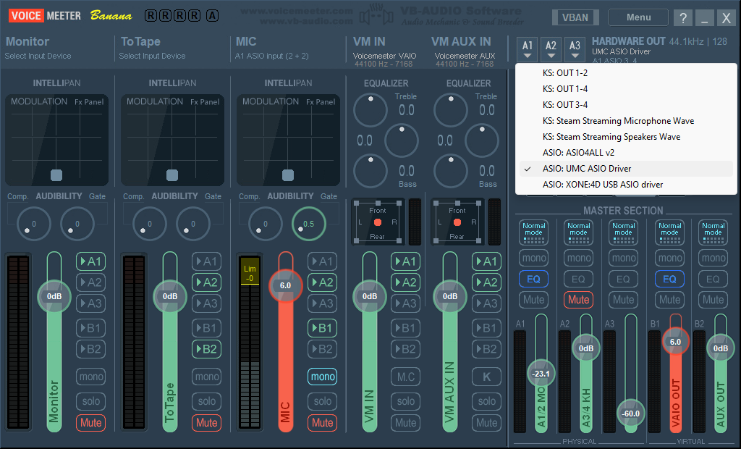
Task: Open the A2 hardware out dropdown
Action: pyautogui.click(x=551, y=50)
